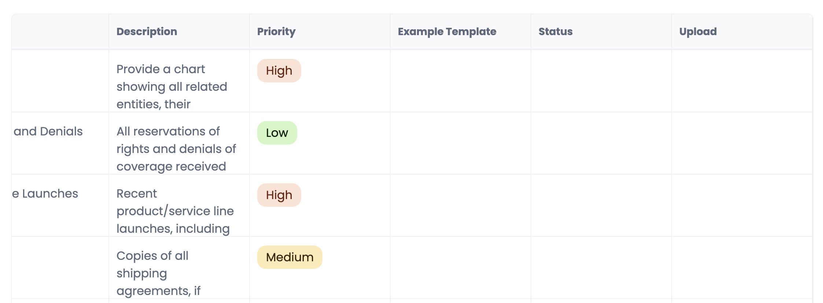This screenshot has height=303, width=823.
Task: Click the 'Copies of all shipping agreements' description
Action: click(x=158, y=273)
